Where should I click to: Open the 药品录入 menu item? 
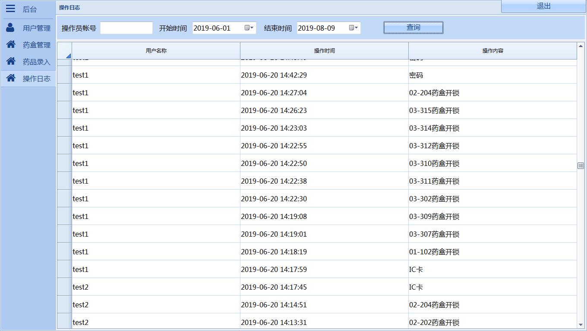36,62
